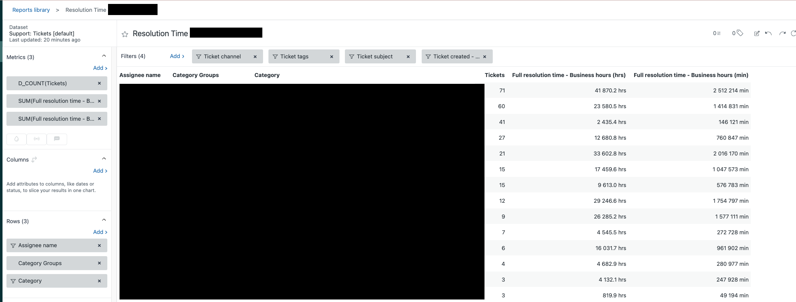The image size is (796, 302).
Task: Go to Reports library breadcrumb link
Action: coord(31,10)
